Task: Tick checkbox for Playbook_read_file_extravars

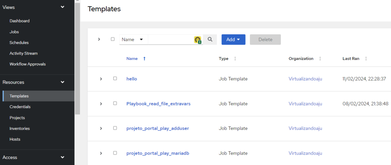Action: 115,104
